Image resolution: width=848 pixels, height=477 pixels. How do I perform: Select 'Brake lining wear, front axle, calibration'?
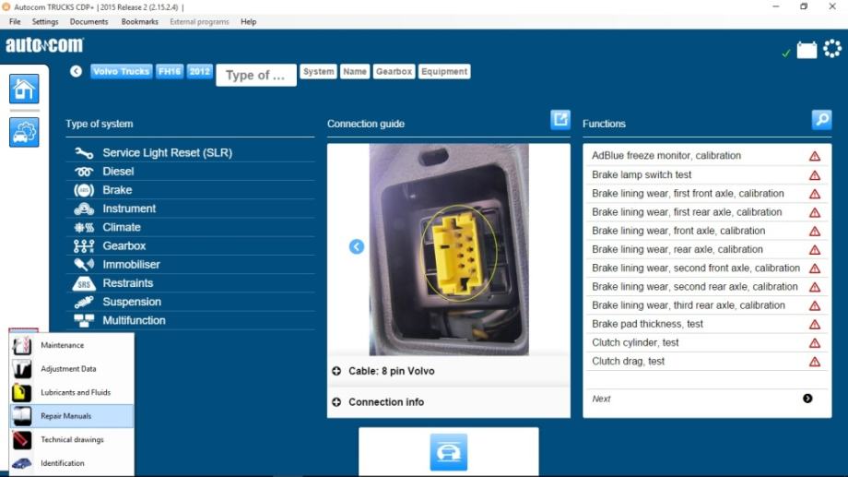click(x=706, y=231)
